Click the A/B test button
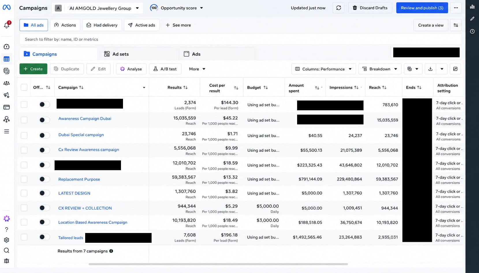The height and width of the screenshot is (273, 479). pos(165,69)
